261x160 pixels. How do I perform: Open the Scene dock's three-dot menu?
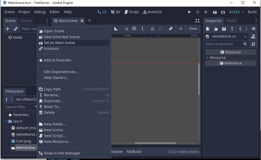pyautogui.click(x=47, y=21)
